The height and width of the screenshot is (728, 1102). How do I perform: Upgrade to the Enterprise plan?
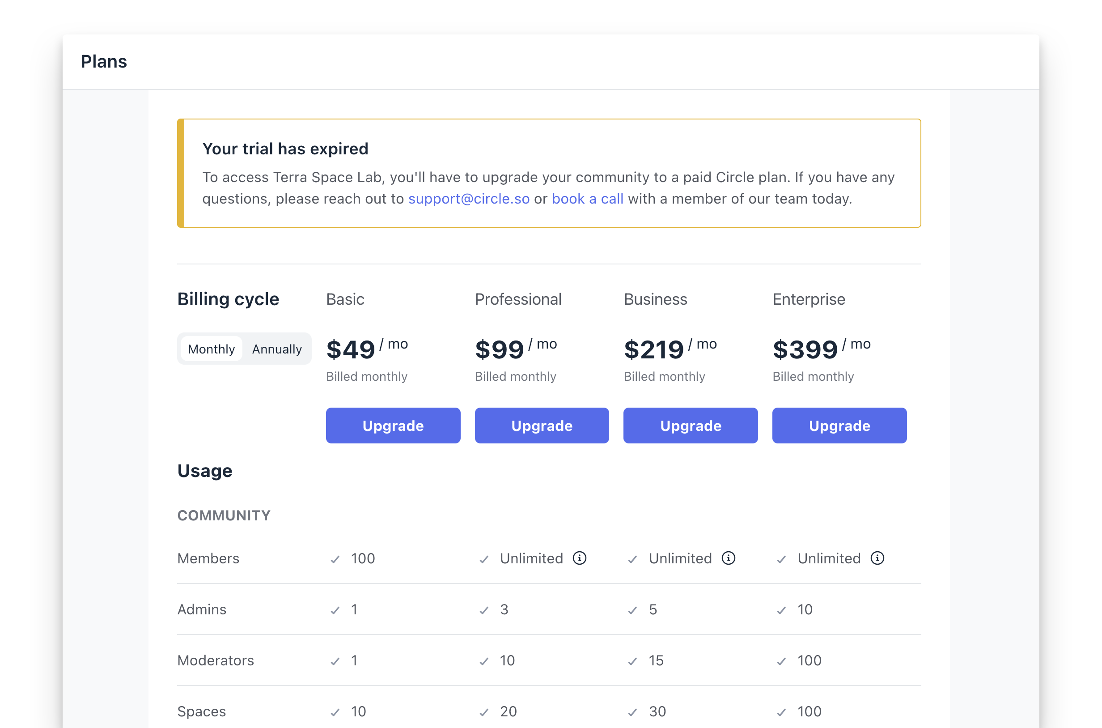[839, 425]
